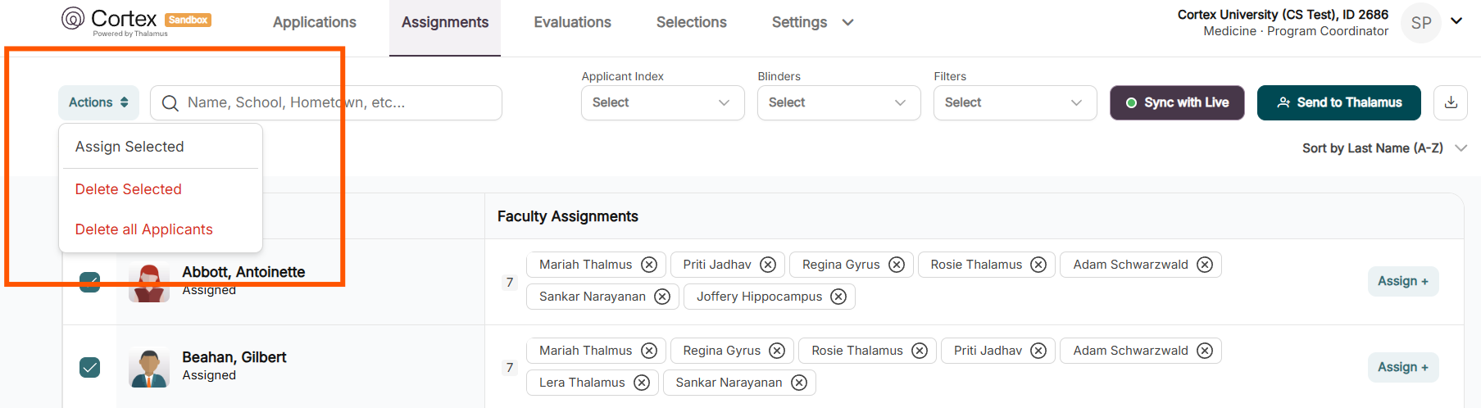Remove Regina Gyrus from Abbott, Antoinette
Image resolution: width=1481 pixels, height=408 pixels.
(x=897, y=265)
